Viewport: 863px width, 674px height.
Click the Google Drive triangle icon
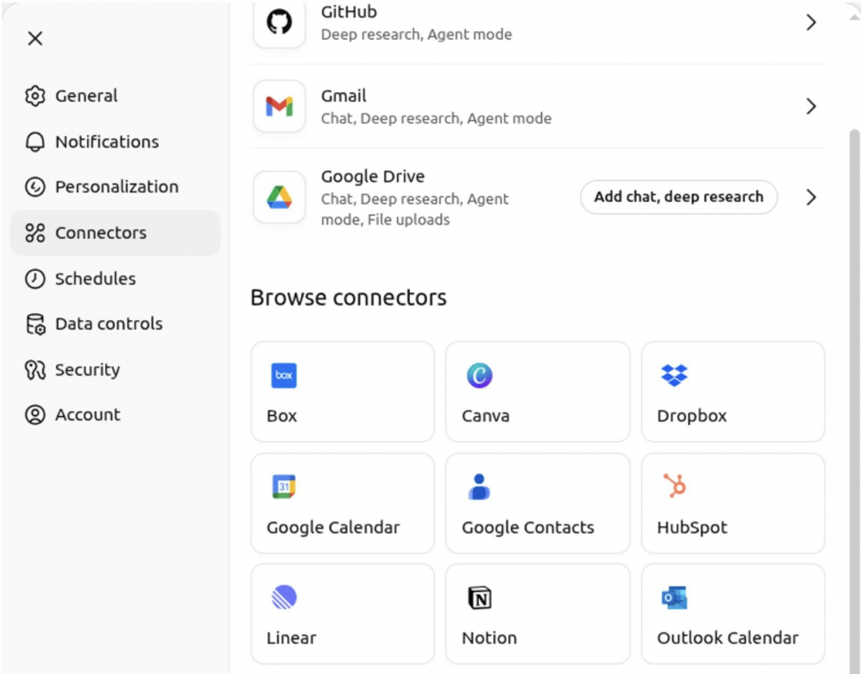coord(279,198)
